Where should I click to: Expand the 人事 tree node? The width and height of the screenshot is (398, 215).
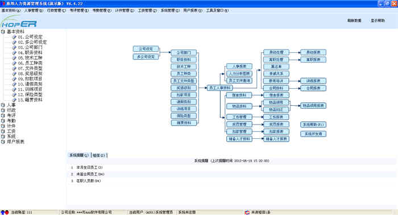point(3,105)
